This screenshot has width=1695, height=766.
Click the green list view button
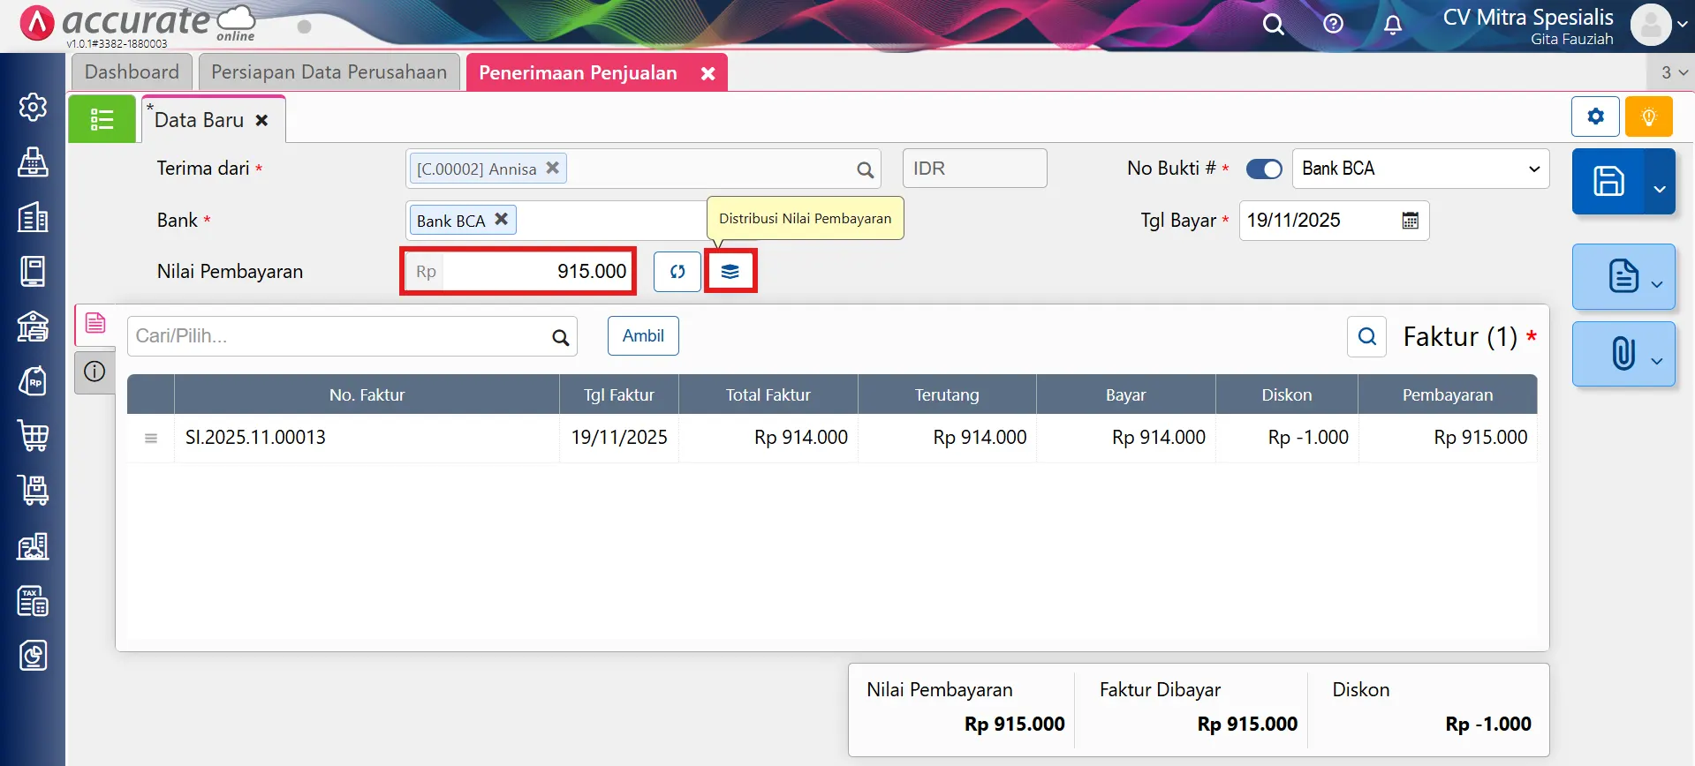click(x=102, y=119)
